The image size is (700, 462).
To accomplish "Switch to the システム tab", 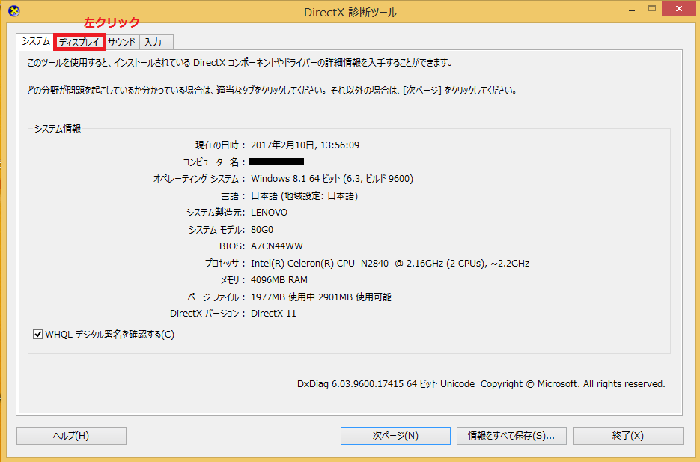I will point(35,41).
